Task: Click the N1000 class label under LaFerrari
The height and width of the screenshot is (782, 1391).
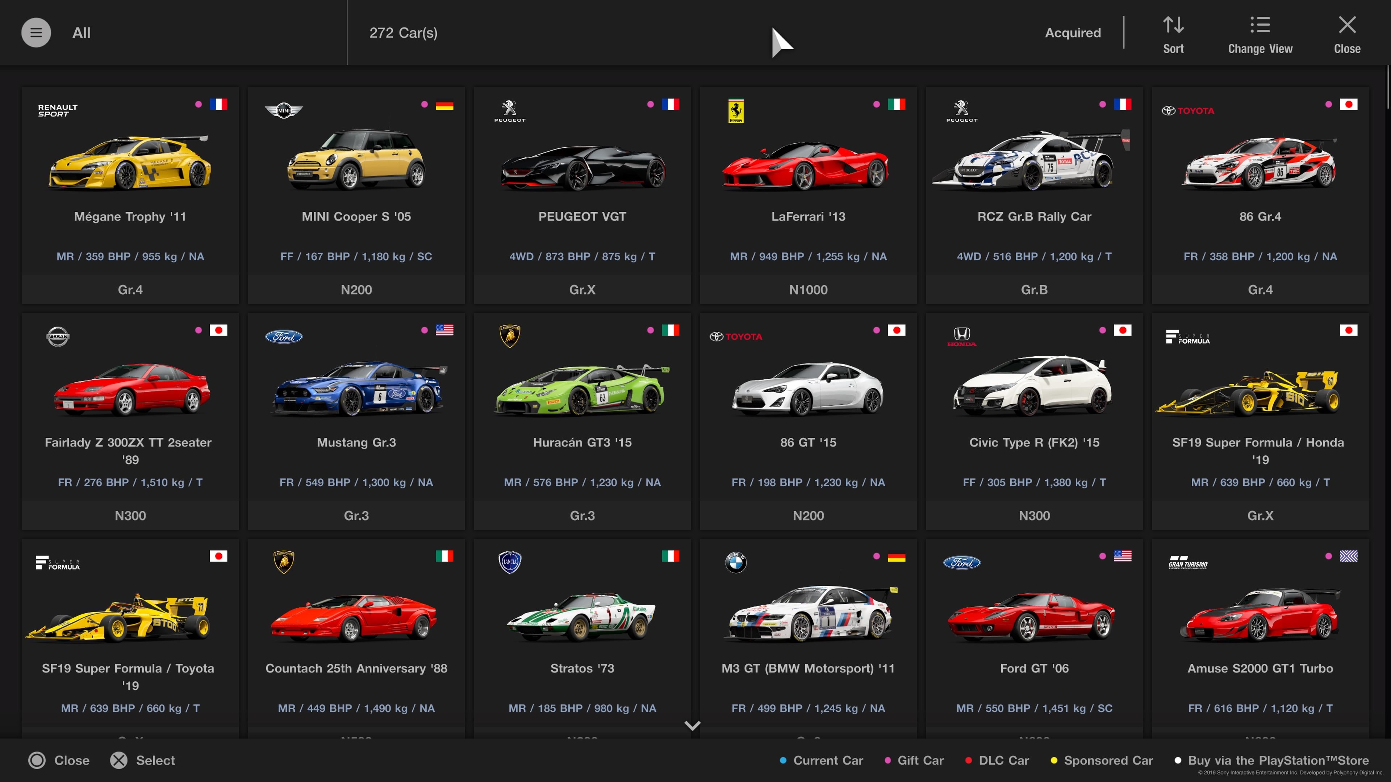Action: click(808, 290)
